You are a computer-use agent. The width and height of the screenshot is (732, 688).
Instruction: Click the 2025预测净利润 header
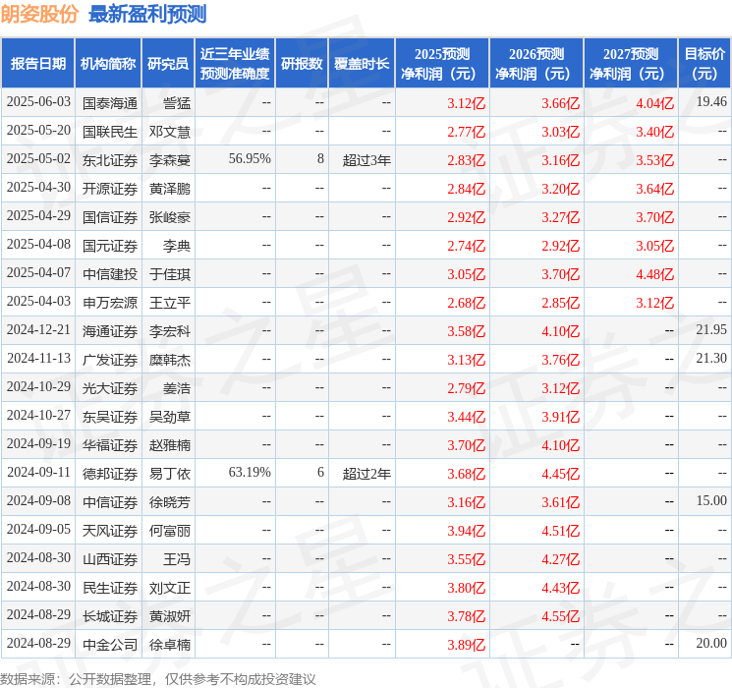pyautogui.click(x=442, y=64)
